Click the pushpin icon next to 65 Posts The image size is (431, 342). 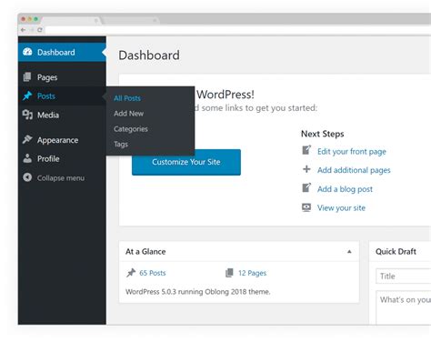131,273
